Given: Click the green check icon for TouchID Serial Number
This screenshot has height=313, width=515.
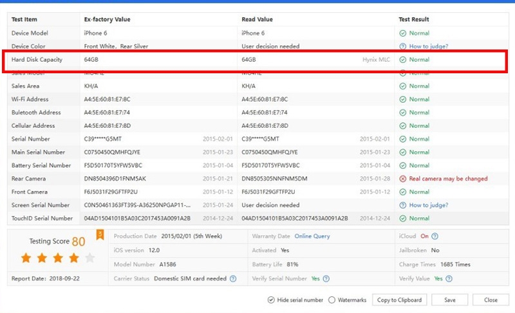Looking at the screenshot, I should pos(403,219).
